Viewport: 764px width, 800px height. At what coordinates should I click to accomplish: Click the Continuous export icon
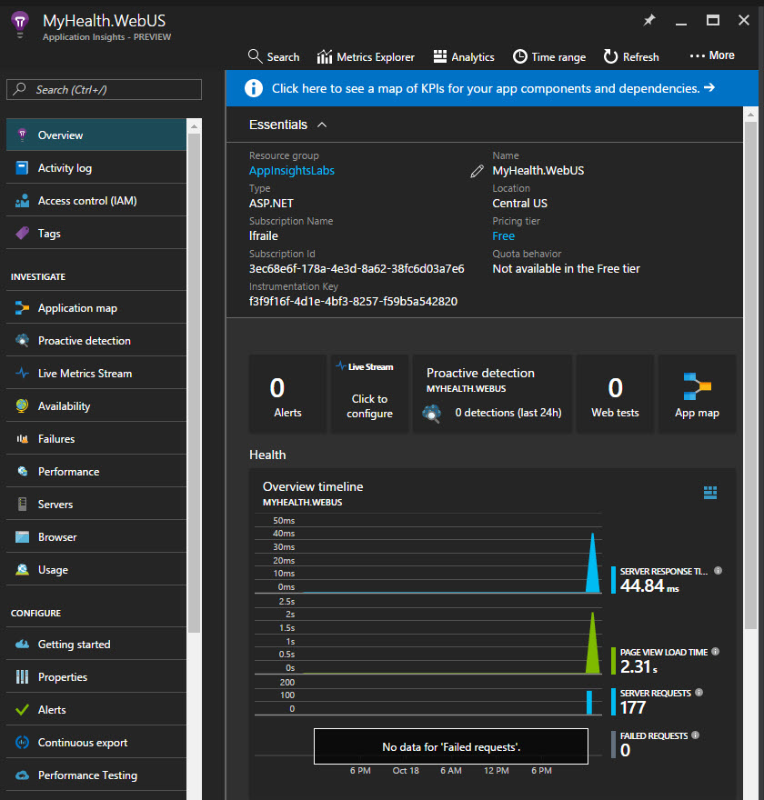(x=22, y=743)
